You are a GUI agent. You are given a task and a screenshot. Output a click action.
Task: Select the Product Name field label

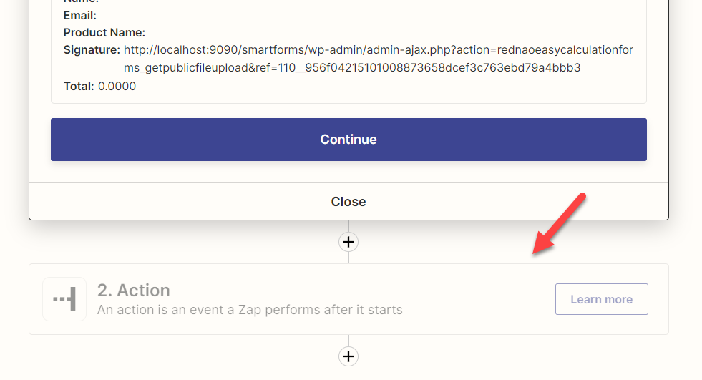pos(104,33)
